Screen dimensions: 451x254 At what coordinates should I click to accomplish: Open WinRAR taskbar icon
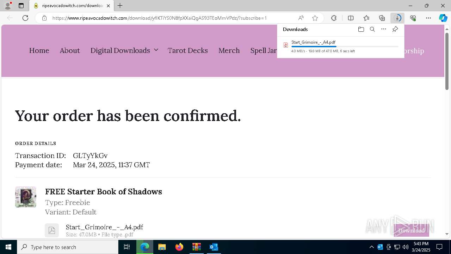coord(196,247)
